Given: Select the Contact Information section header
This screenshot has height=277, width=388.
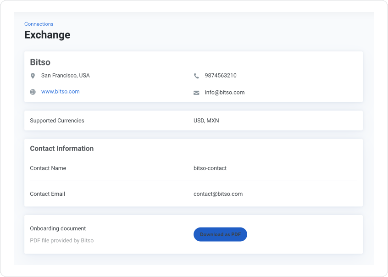Looking at the screenshot, I should pyautogui.click(x=62, y=148).
